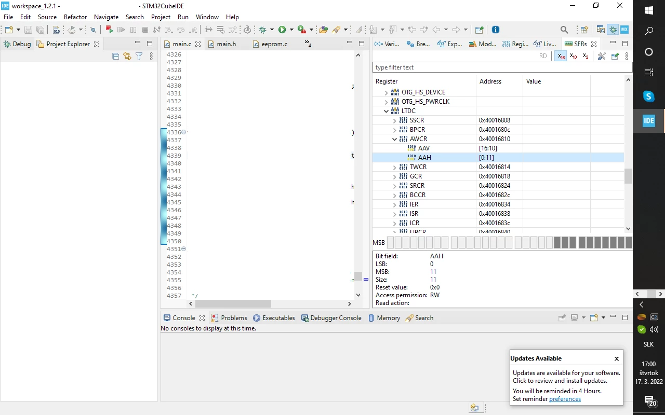Switch to the MX Device Configuration perspective
Viewport: 665px width, 415px height.
click(x=624, y=30)
